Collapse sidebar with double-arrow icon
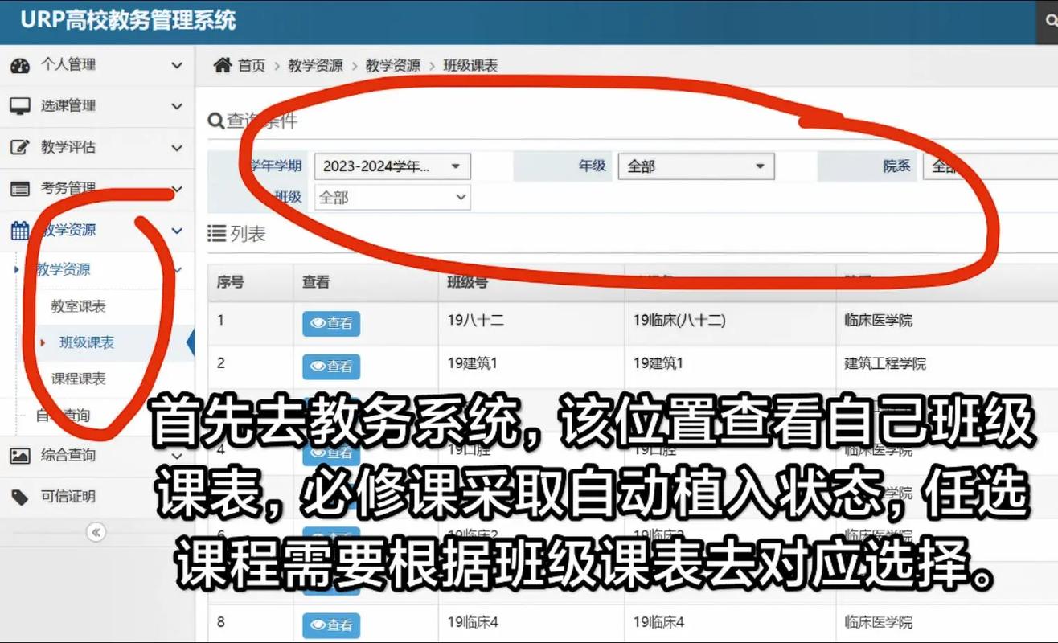Screen dimensions: 1058x643 [96, 531]
